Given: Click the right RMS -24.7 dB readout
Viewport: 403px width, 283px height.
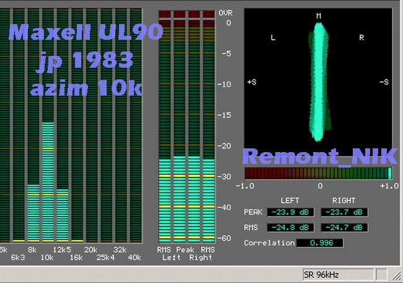Looking at the screenshot, I should tap(344, 227).
